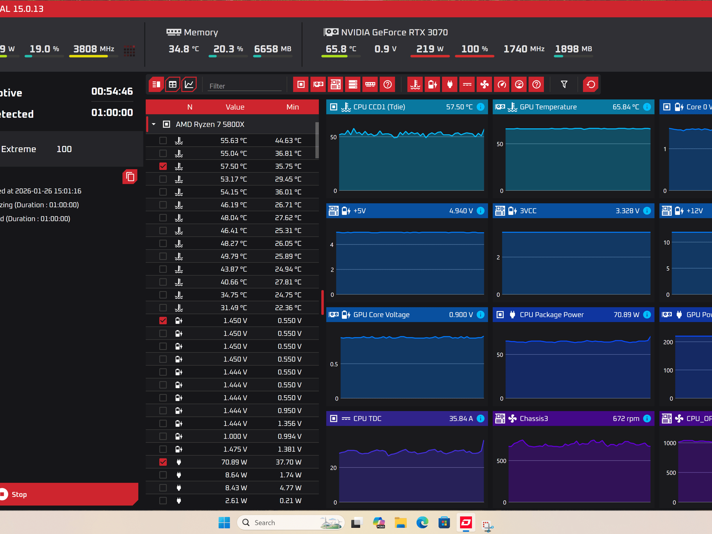
Task: Open info for CPU Package Power graph
Action: point(647,315)
